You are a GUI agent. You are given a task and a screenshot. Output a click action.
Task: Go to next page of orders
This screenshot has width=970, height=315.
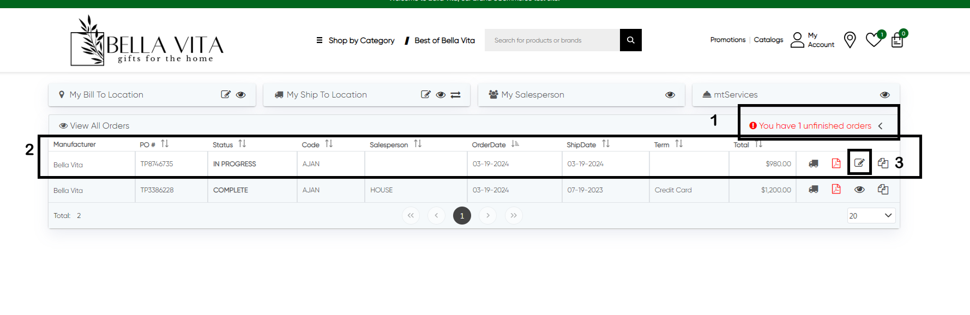point(487,216)
